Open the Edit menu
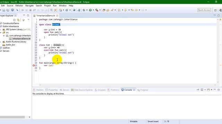222x124 pixels. 3,6
